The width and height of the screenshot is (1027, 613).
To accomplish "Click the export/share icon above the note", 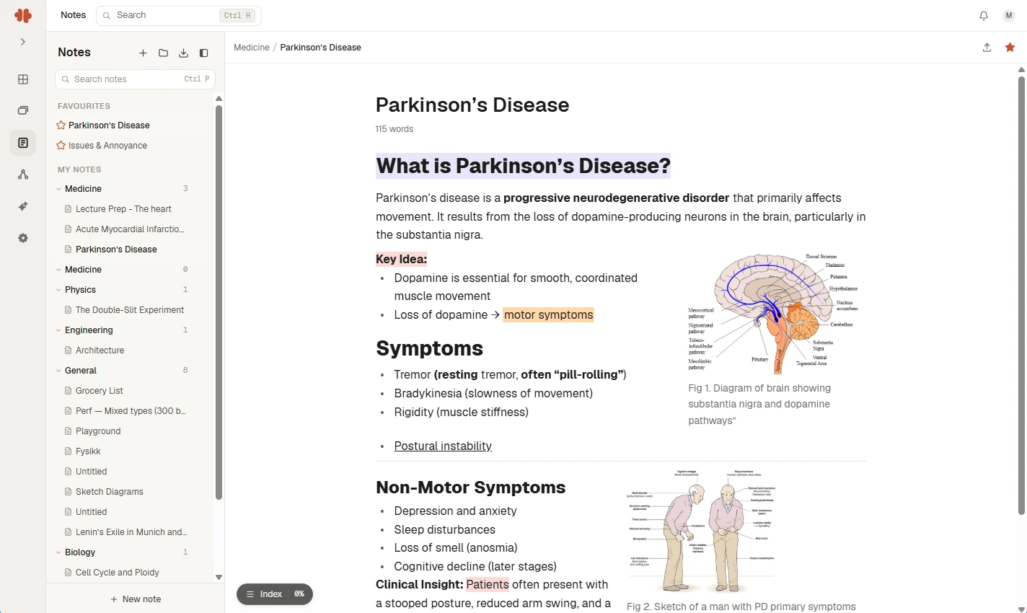I will 987,48.
